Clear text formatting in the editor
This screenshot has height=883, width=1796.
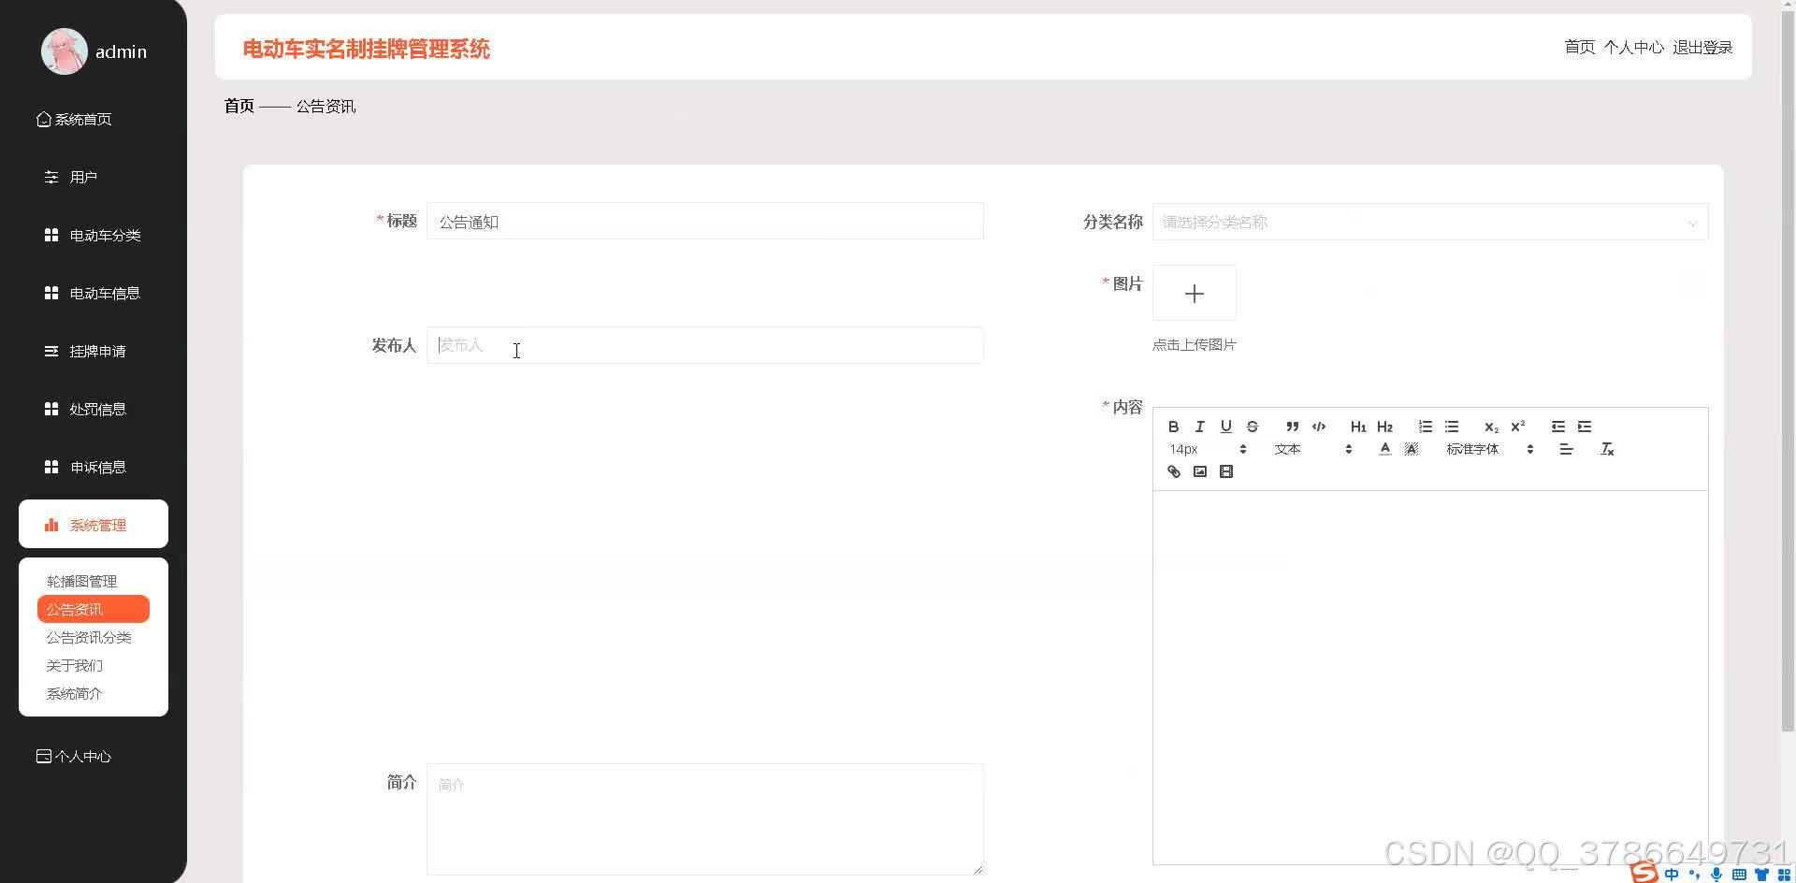[x=1607, y=449]
